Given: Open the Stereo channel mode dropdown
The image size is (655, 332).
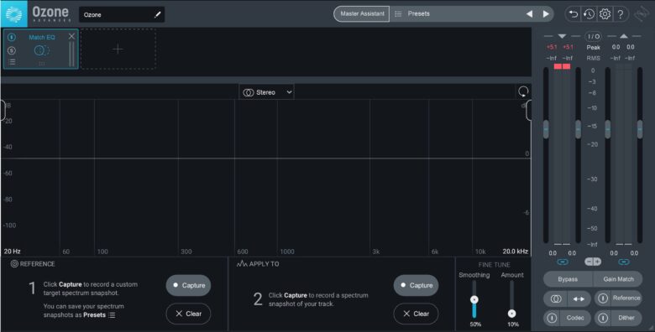Looking at the screenshot, I should click(x=266, y=92).
